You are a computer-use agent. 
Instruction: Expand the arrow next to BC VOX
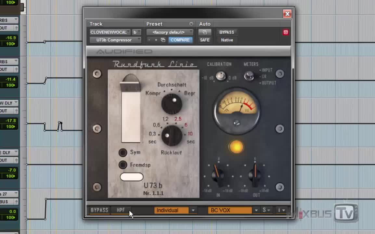coord(256,210)
